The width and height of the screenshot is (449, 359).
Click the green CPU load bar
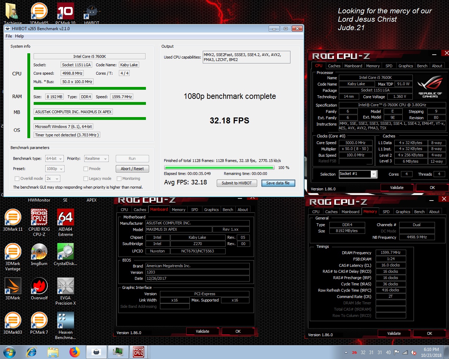tap(90, 89)
